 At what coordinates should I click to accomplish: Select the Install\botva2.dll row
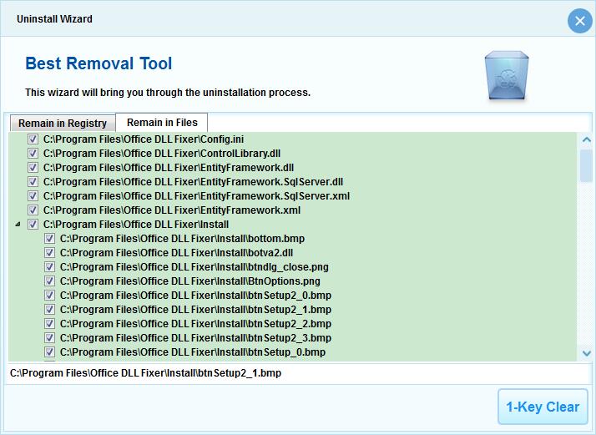pos(177,253)
